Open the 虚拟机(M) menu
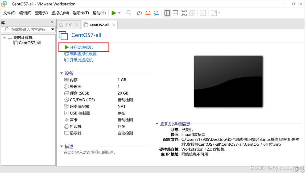This screenshot has width=305, height=173. point(60,13)
